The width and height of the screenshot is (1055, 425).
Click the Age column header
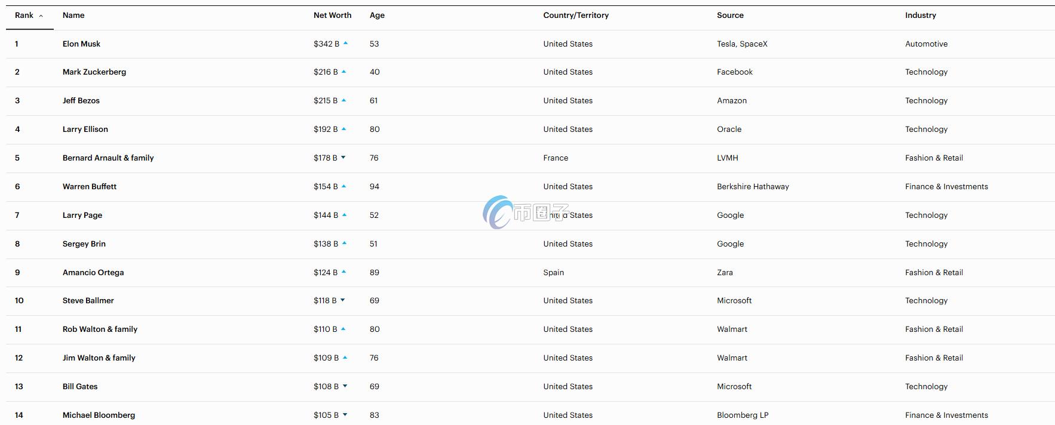pos(377,16)
